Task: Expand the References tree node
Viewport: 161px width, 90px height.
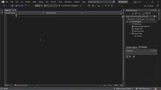Action: point(129,24)
